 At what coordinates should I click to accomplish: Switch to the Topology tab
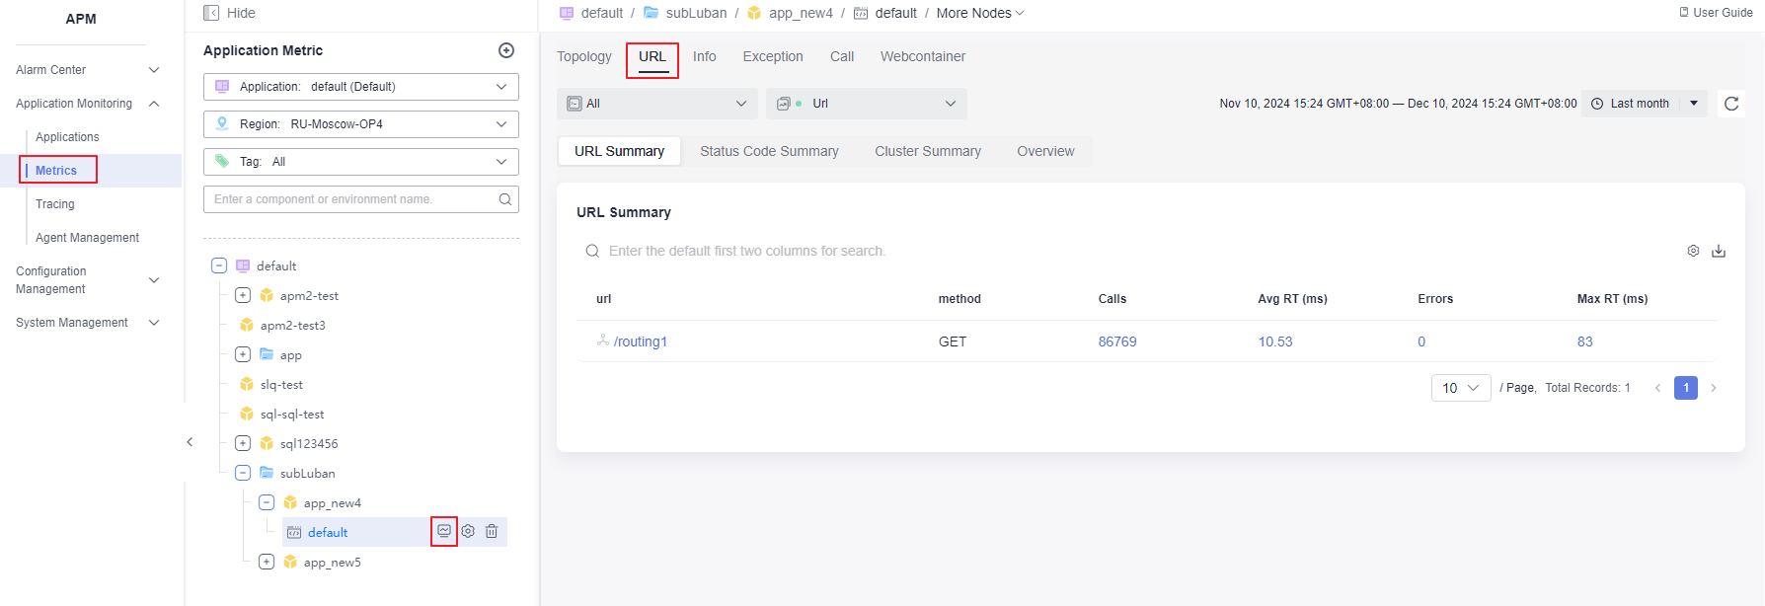(x=584, y=56)
